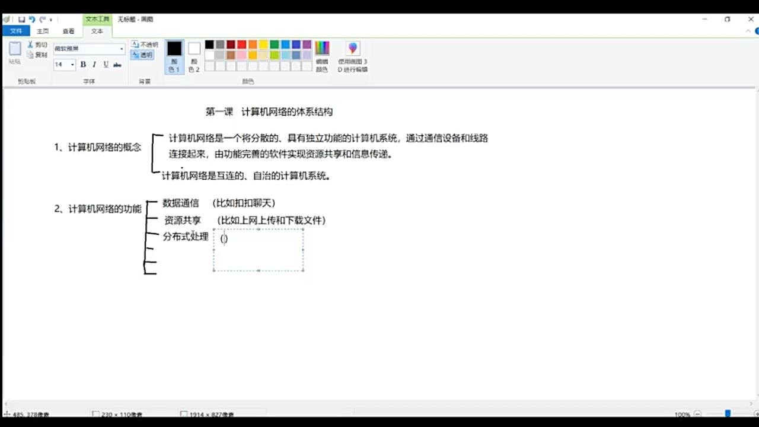Pick the brown color swatch
Screen dimensions: 759x427
231,55
